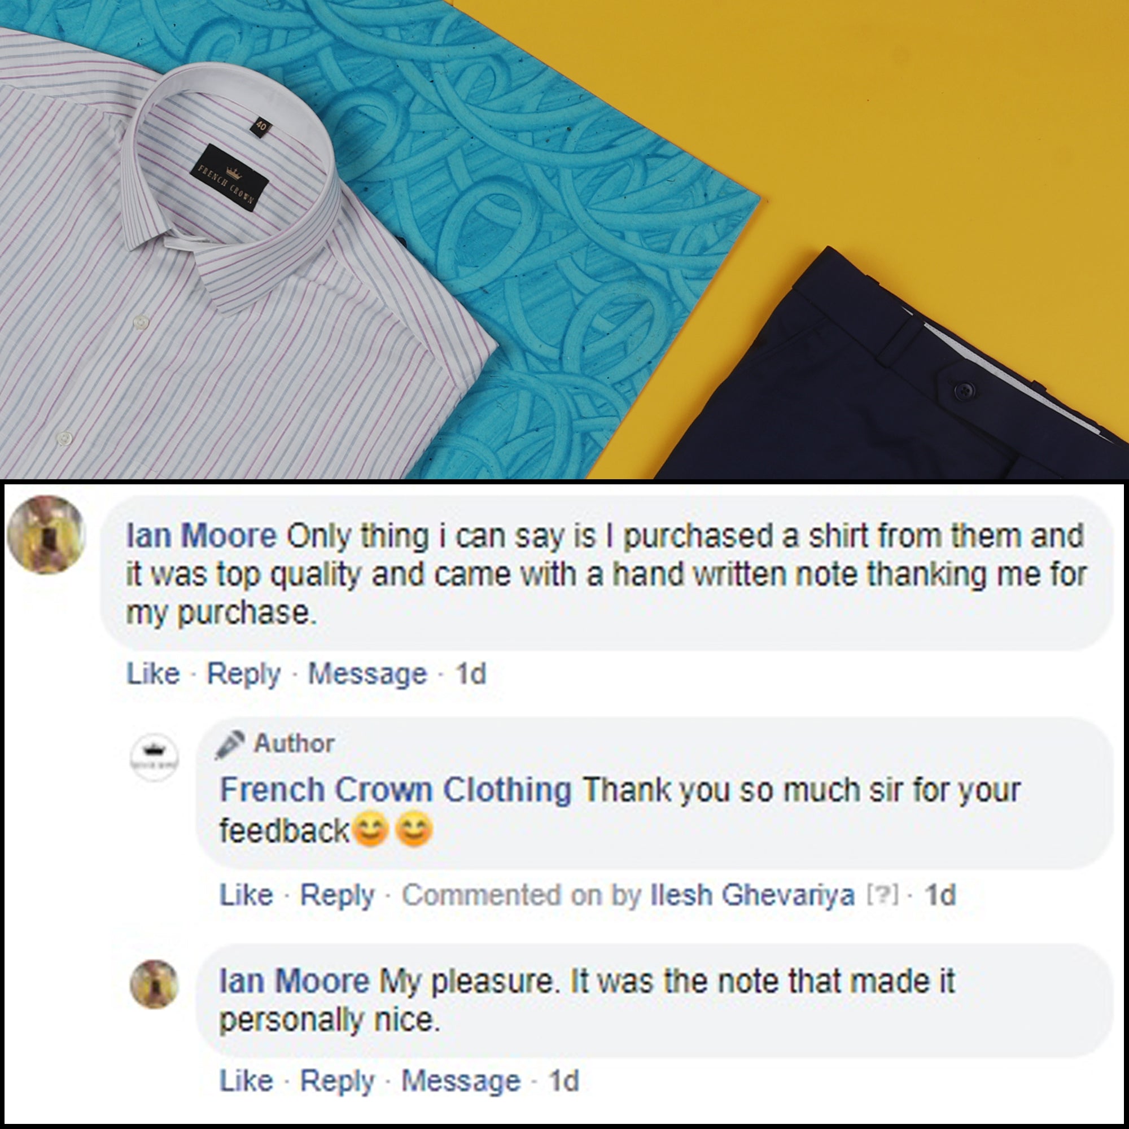Screen dimensions: 1129x1129
Task: Like Ian Moore's top comment
Action: 153,674
